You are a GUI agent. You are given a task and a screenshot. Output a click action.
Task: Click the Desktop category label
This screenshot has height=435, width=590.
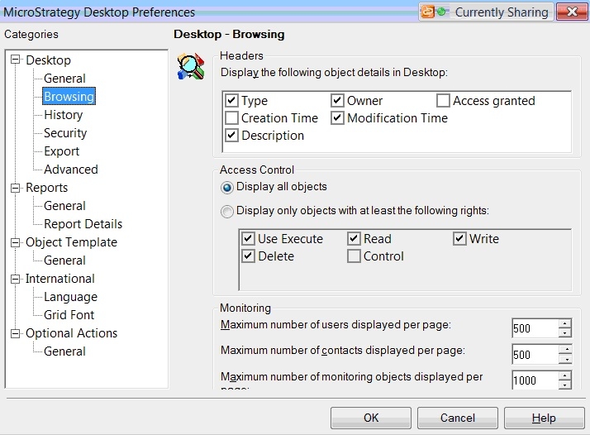pyautogui.click(x=48, y=60)
